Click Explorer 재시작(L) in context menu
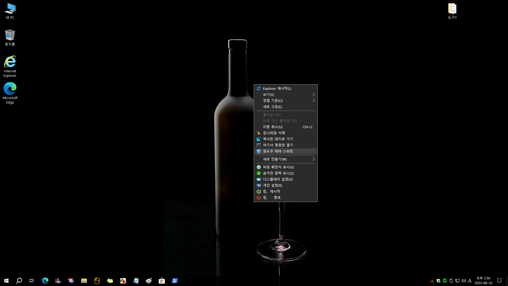The height and width of the screenshot is (286, 508). [285, 88]
